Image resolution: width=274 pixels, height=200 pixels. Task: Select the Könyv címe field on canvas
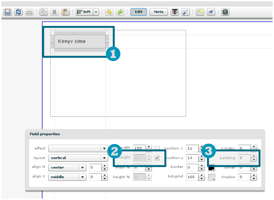80,41
